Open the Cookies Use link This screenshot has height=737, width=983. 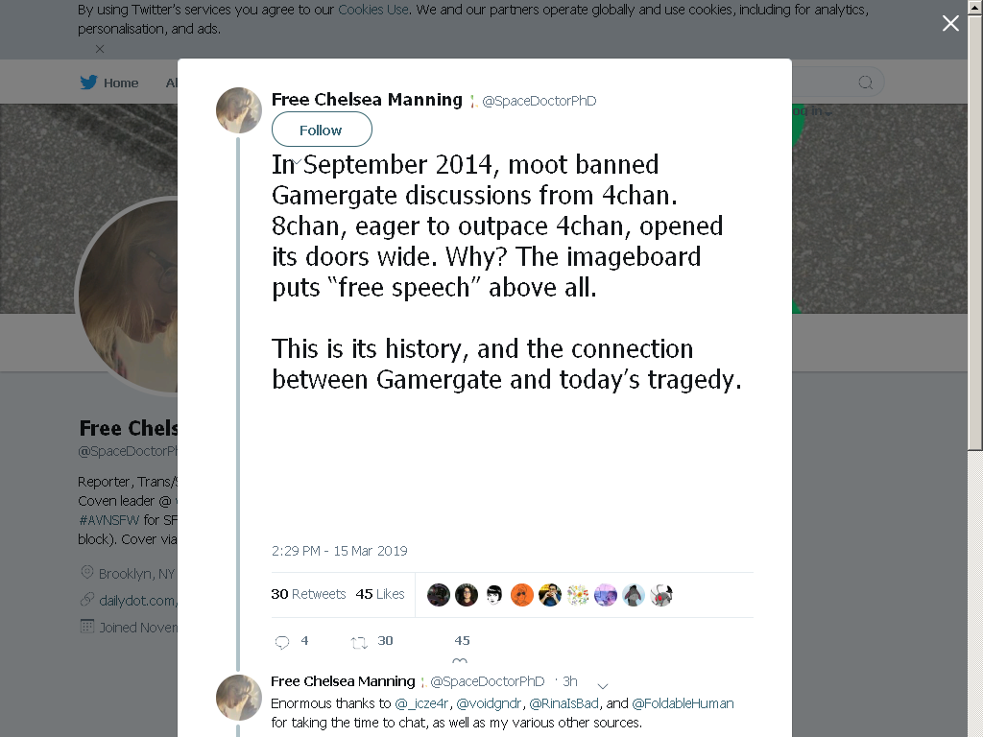click(x=373, y=10)
